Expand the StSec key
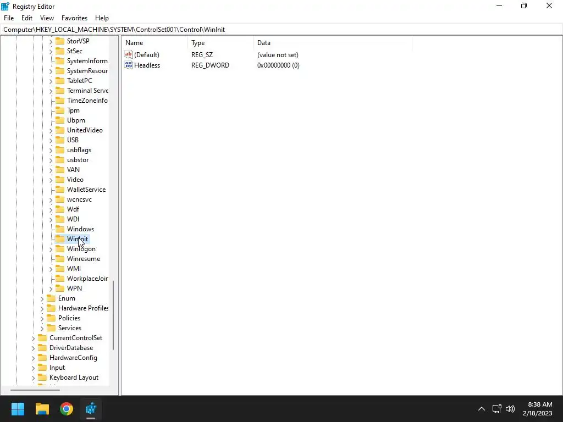The image size is (563, 422). [x=51, y=51]
